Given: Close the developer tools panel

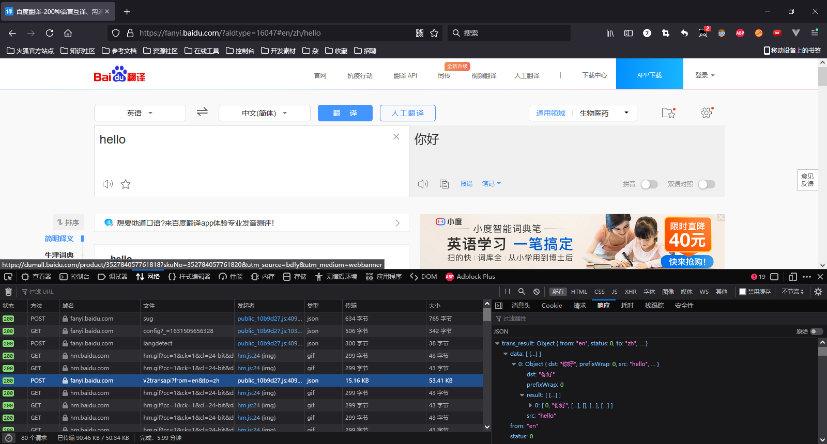Looking at the screenshot, I should (820, 277).
